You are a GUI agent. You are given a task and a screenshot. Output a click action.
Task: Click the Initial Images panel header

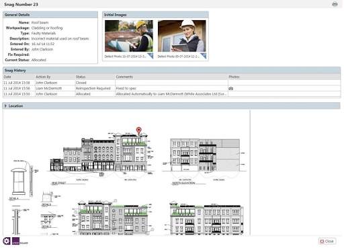click(x=155, y=15)
